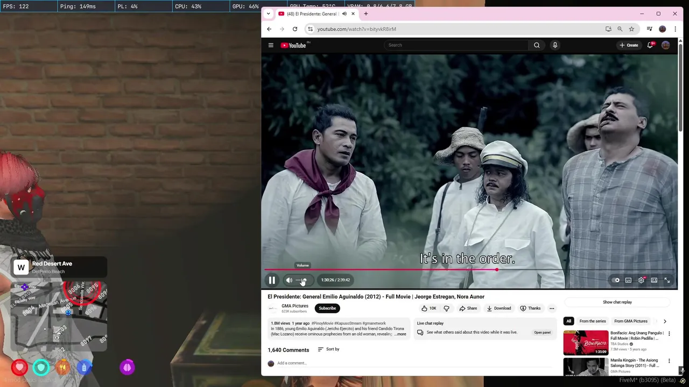
Task: Open panel for live chat replay
Action: (542, 333)
